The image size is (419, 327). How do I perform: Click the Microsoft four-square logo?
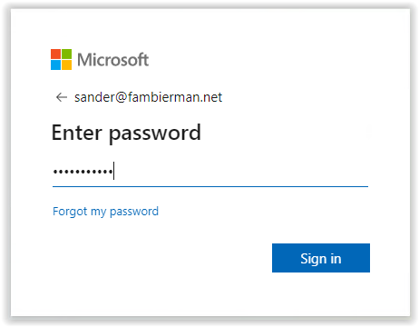click(61, 59)
